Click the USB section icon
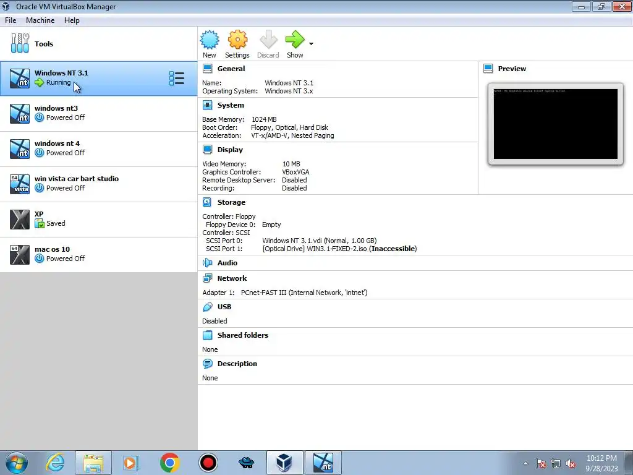The height and width of the screenshot is (475, 633). [208, 307]
